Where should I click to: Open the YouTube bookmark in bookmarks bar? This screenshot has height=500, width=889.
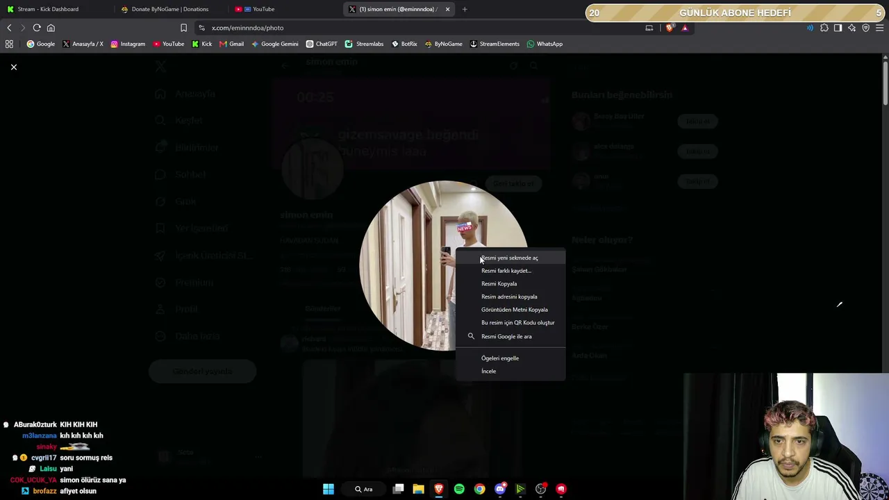pyautogui.click(x=169, y=44)
